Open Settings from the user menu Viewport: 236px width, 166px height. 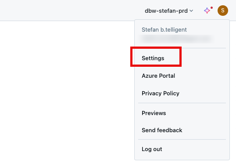153,58
